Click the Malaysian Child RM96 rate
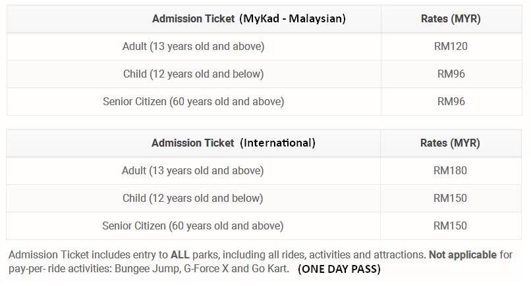 [x=451, y=74]
